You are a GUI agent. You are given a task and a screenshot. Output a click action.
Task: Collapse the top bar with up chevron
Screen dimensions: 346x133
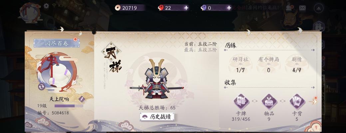(x=318, y=8)
